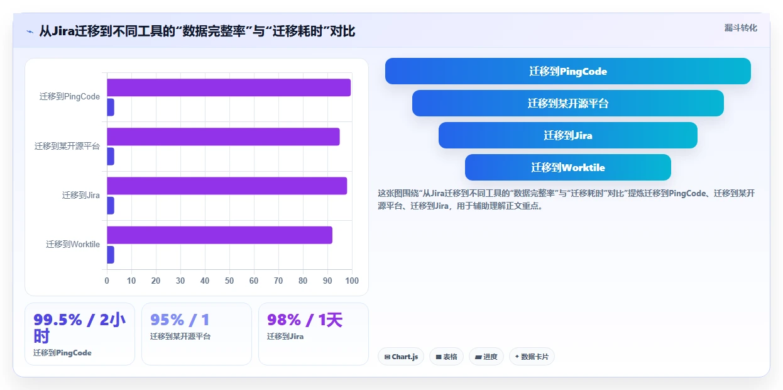Select the 迁移到Worktile funnel stage
The width and height of the screenshot is (783, 390).
pyautogui.click(x=567, y=167)
